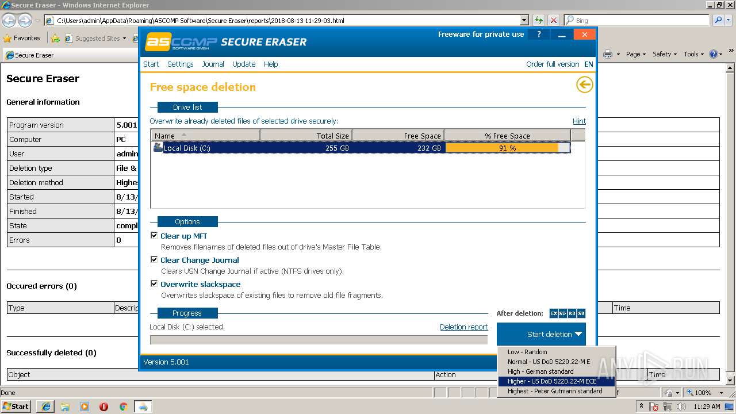Open Internet Explorer from taskbar
Screen dimensions: 736x414
tap(46, 407)
